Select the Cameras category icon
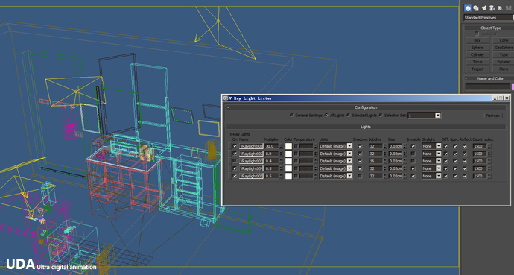The height and width of the screenshot is (275, 514). coord(492,8)
